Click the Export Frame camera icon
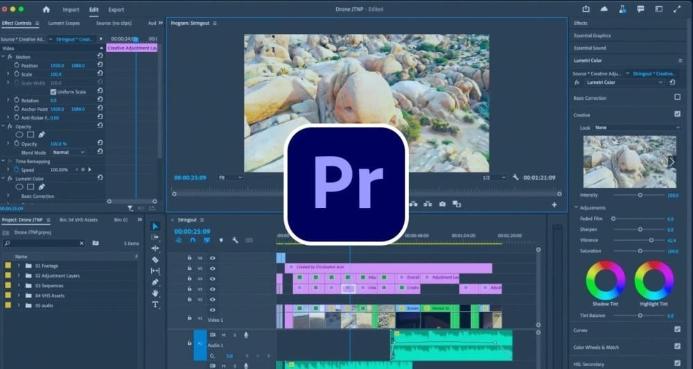The width and height of the screenshot is (693, 369). coord(441,204)
